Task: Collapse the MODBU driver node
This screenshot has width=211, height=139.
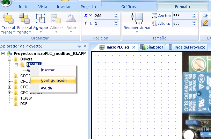Action: click(16, 65)
